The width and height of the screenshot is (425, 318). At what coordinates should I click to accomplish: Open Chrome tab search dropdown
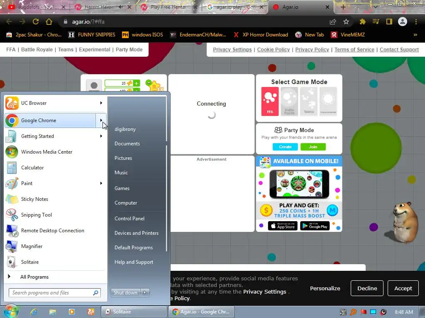[375, 7]
